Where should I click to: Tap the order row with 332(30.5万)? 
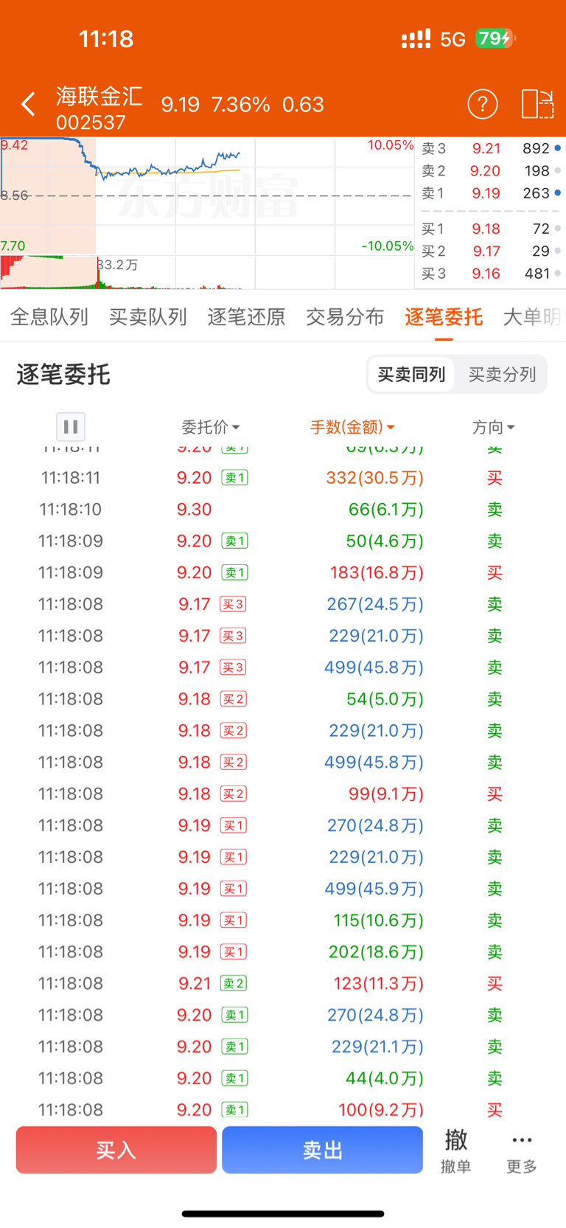point(283,478)
